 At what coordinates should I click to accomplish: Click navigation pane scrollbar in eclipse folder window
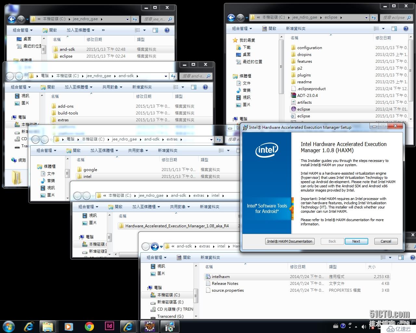[281, 67]
